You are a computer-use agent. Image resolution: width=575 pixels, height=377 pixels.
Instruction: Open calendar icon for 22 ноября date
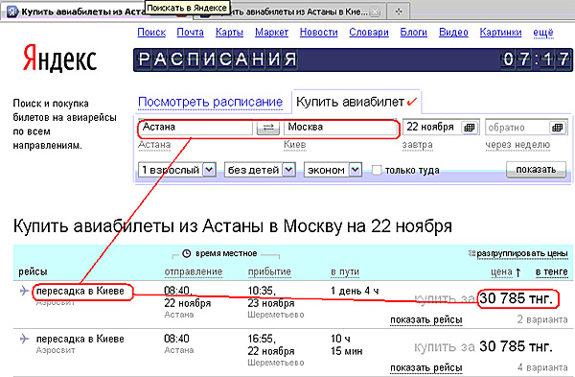[469, 128]
